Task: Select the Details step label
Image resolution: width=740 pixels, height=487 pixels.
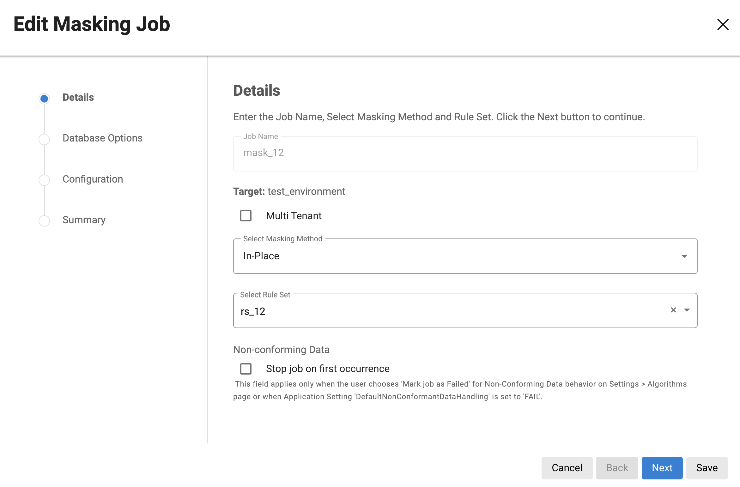Action: coord(78,97)
